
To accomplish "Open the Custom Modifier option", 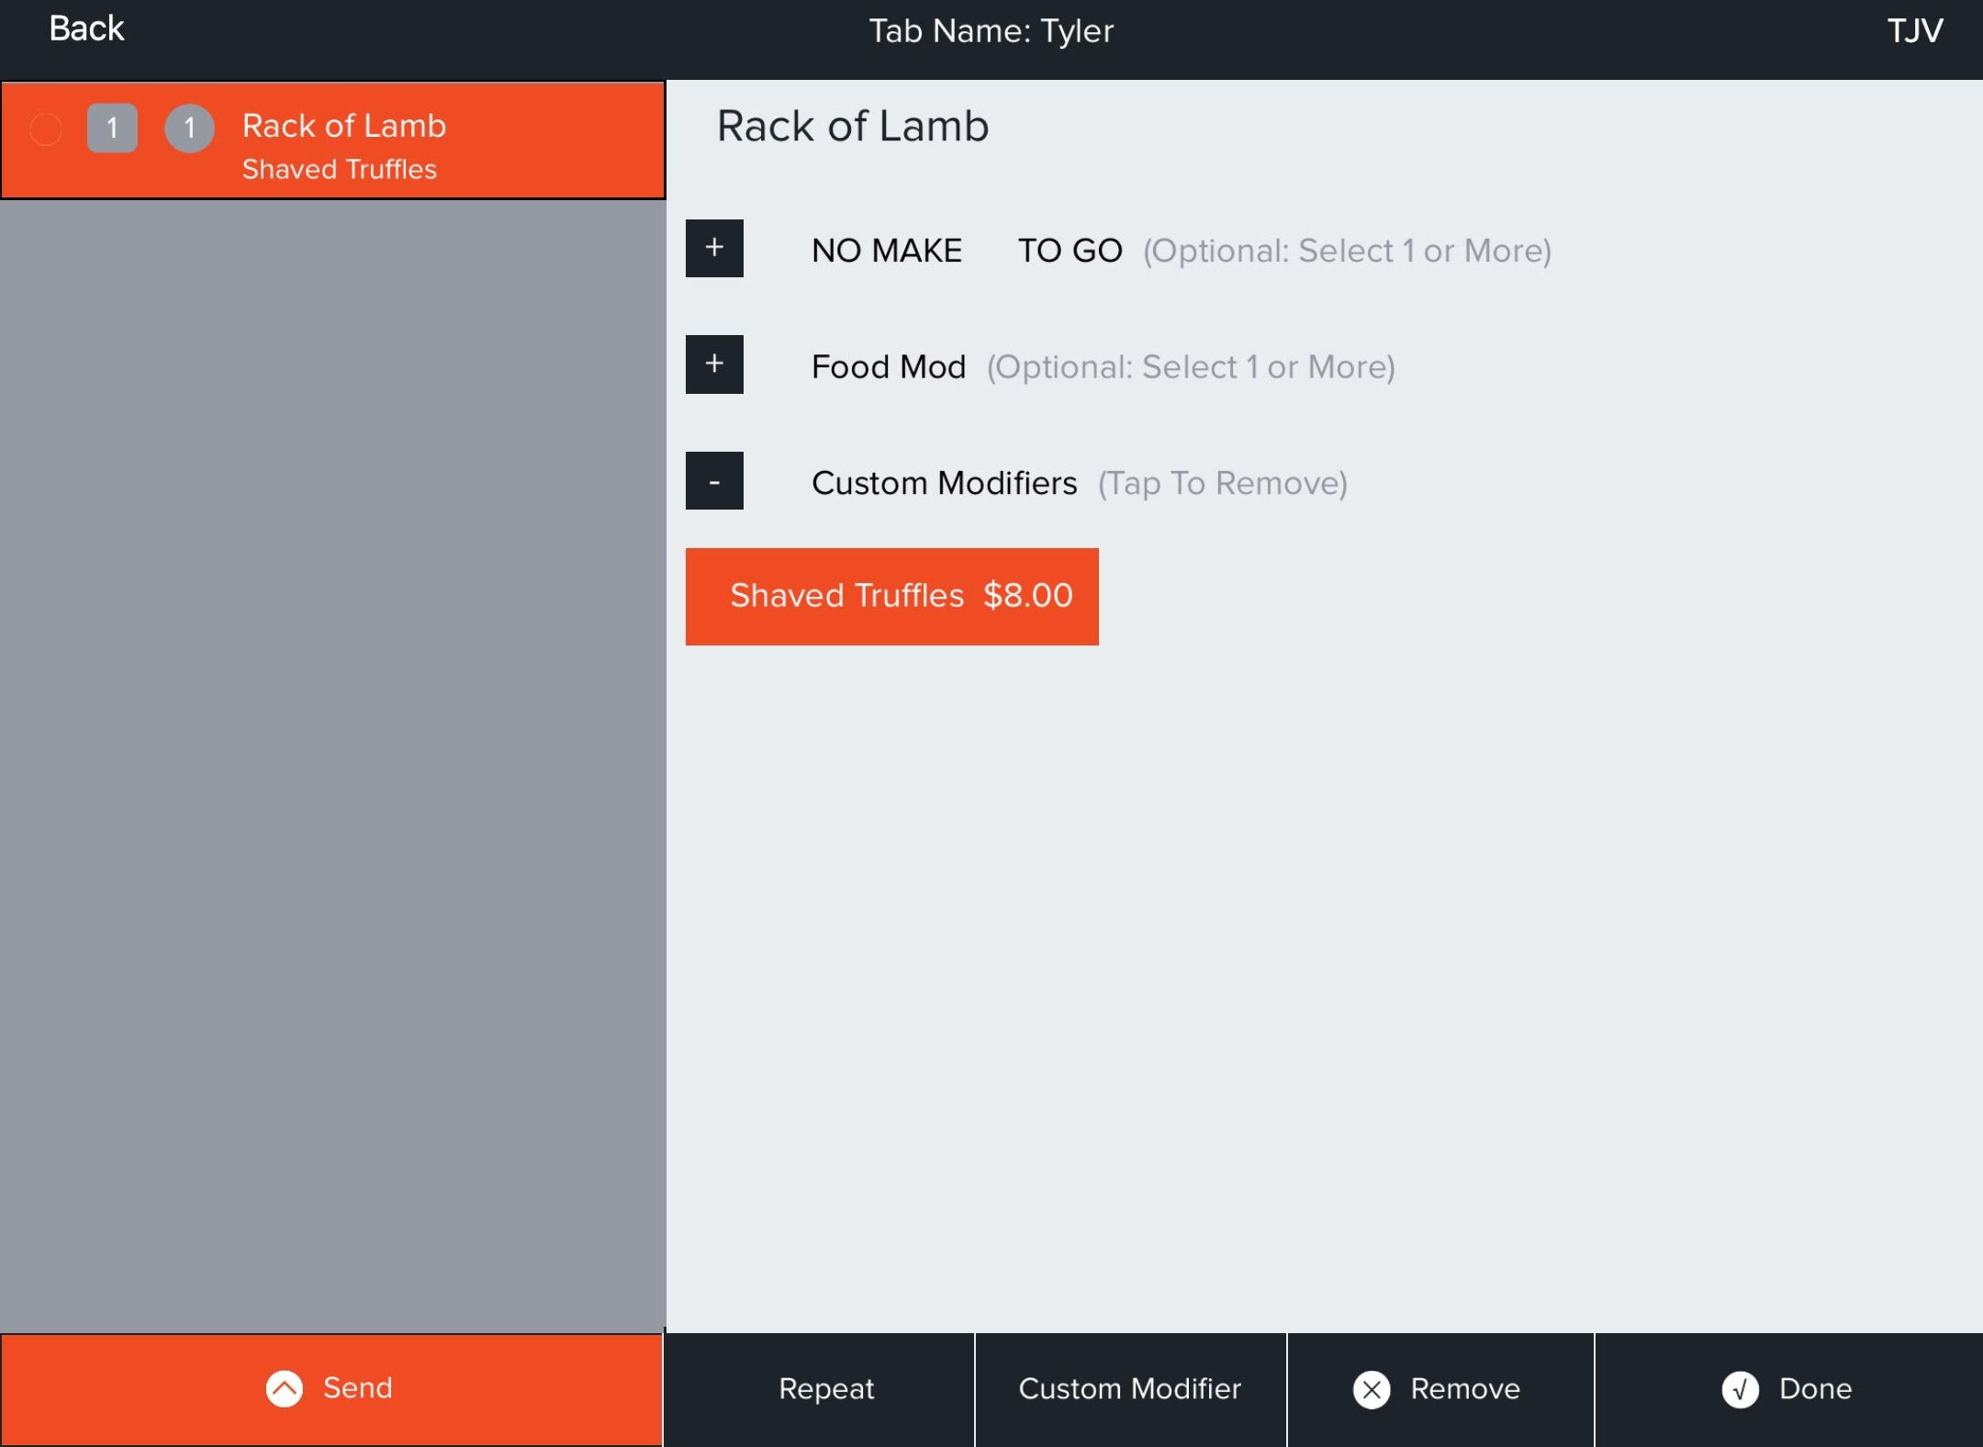I will coord(1129,1388).
